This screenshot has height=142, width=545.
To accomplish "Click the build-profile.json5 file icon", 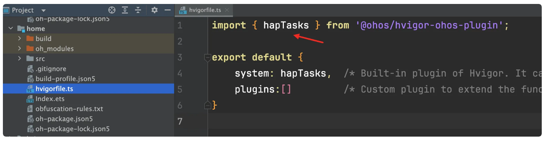I will coord(30,79).
